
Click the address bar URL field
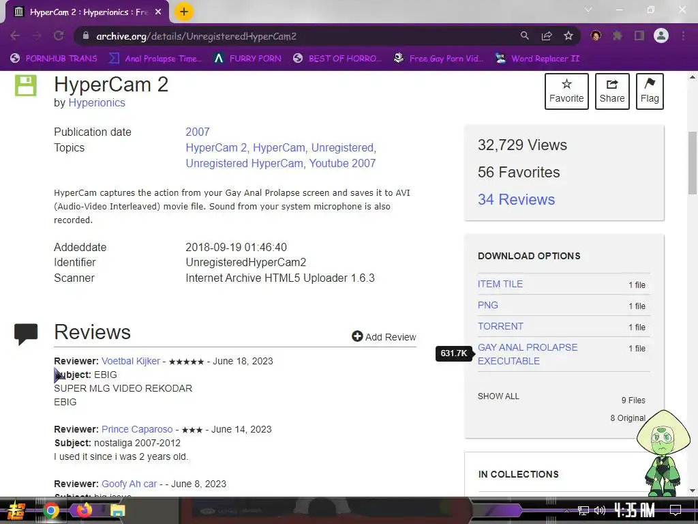294,36
